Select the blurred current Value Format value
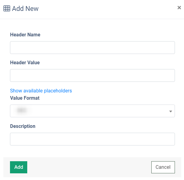This screenshot has width=184, height=180. click(x=21, y=110)
